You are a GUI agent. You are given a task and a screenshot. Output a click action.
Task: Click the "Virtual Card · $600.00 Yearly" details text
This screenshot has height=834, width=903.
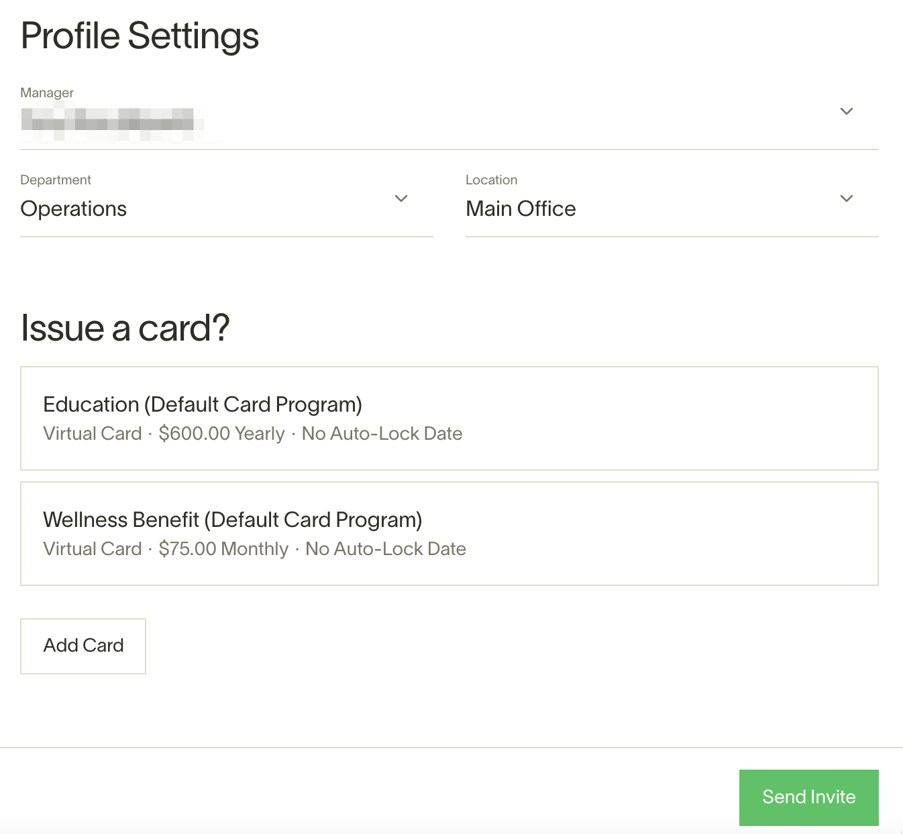(164, 434)
